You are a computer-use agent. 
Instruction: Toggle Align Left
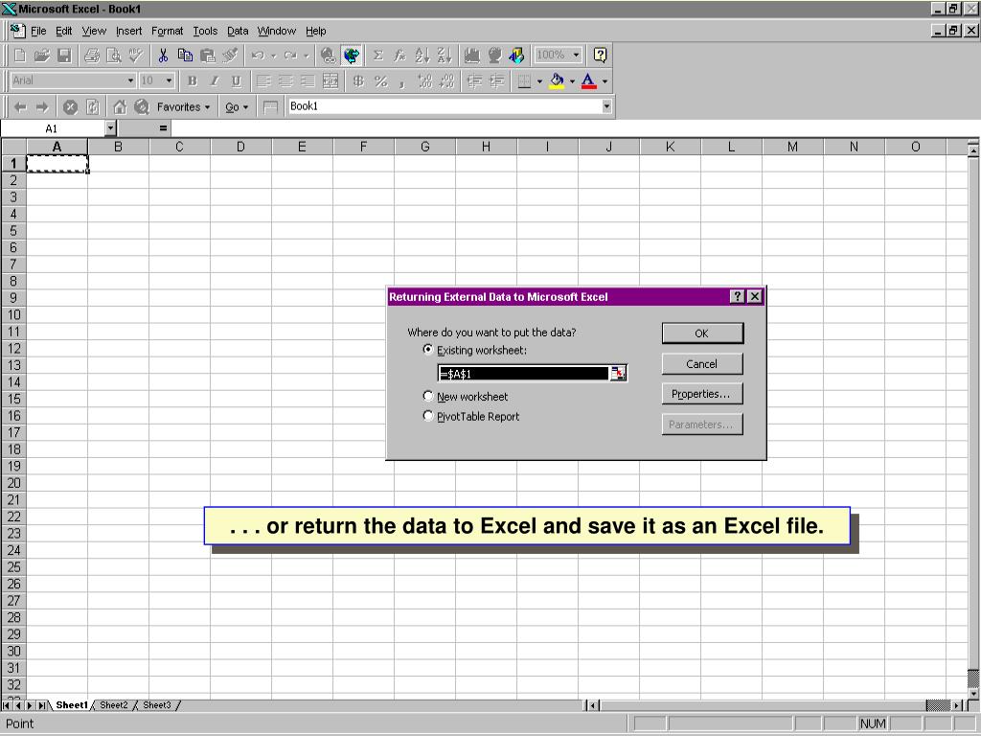tap(263, 80)
